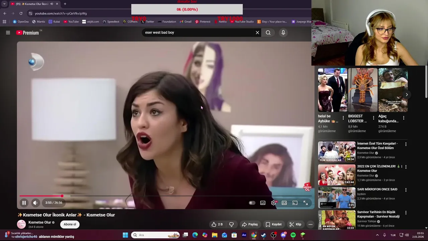Viewport: 428px width, 241px height.
Task: Open the Windows Start menu
Action: click(125, 235)
